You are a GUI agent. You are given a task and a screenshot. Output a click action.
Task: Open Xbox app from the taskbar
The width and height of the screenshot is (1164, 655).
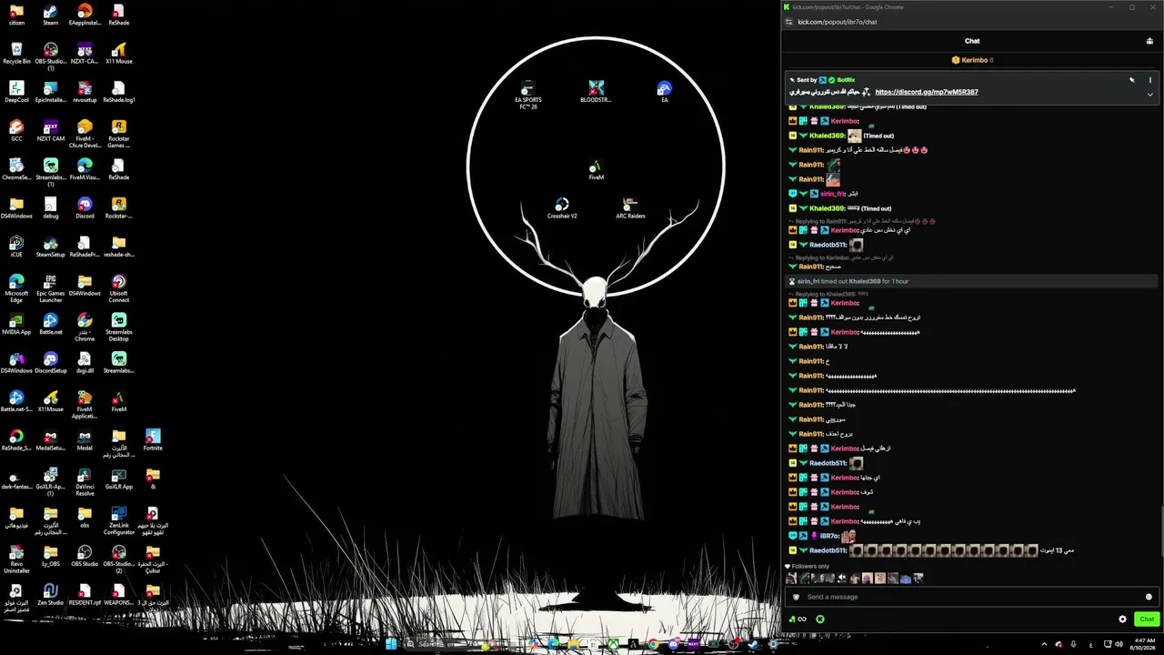[x=613, y=644]
